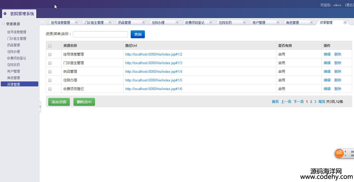This screenshot has height=182, width=354.
Task: Switch to the 药品管理 tab
Action: tap(124, 23)
